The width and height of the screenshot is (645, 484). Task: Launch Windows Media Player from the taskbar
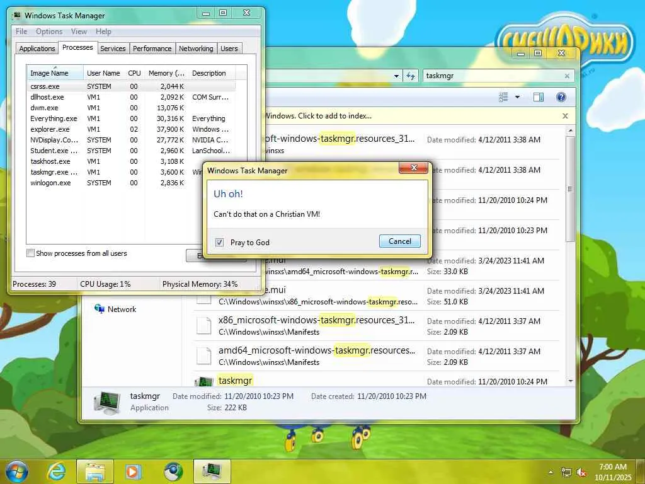pos(133,471)
